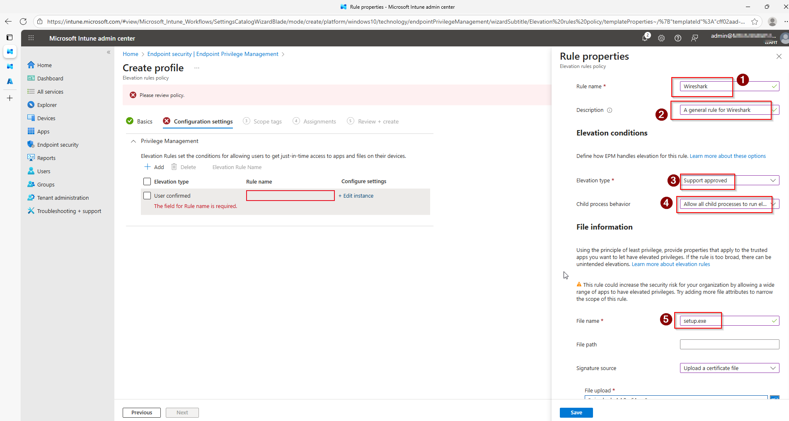The width and height of the screenshot is (789, 421).
Task: Click Edit instance for the rule
Action: pyautogui.click(x=356, y=196)
